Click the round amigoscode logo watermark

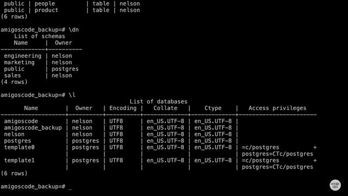[335, 185]
